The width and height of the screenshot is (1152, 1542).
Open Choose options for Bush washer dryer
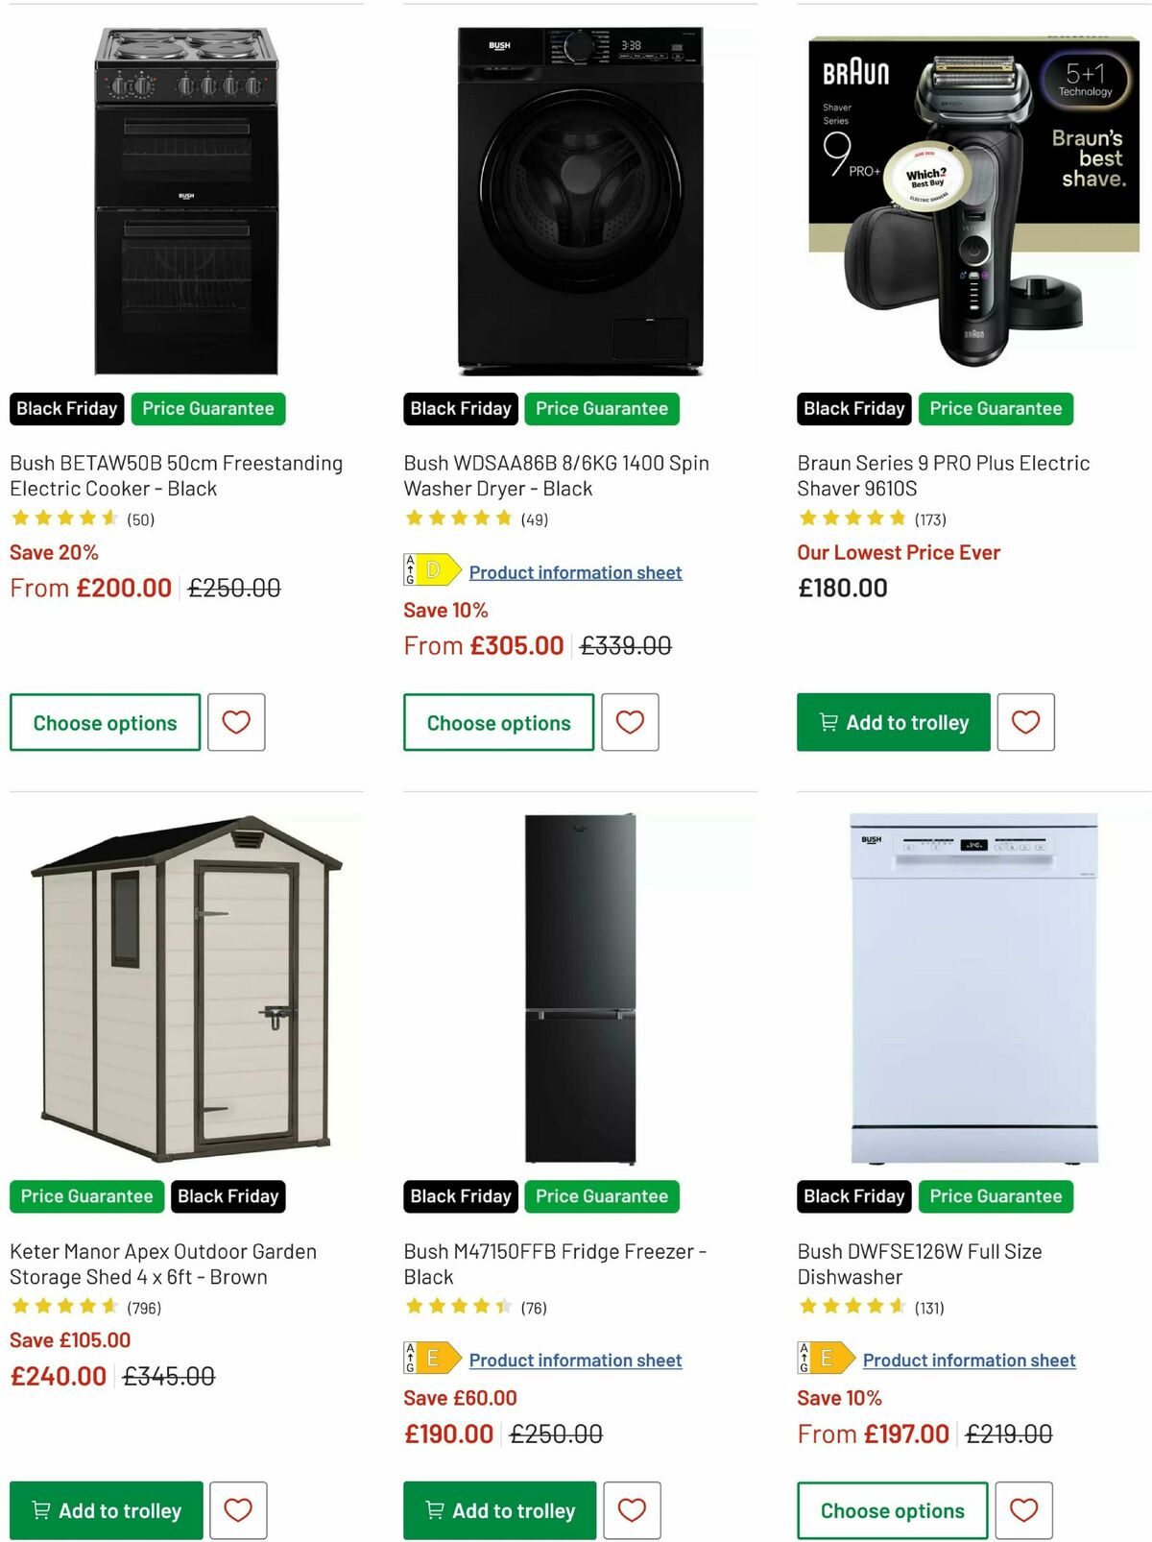[x=497, y=722]
